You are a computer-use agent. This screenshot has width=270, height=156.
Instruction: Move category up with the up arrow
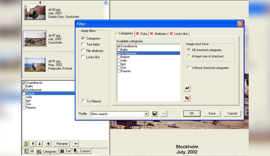tap(33, 144)
